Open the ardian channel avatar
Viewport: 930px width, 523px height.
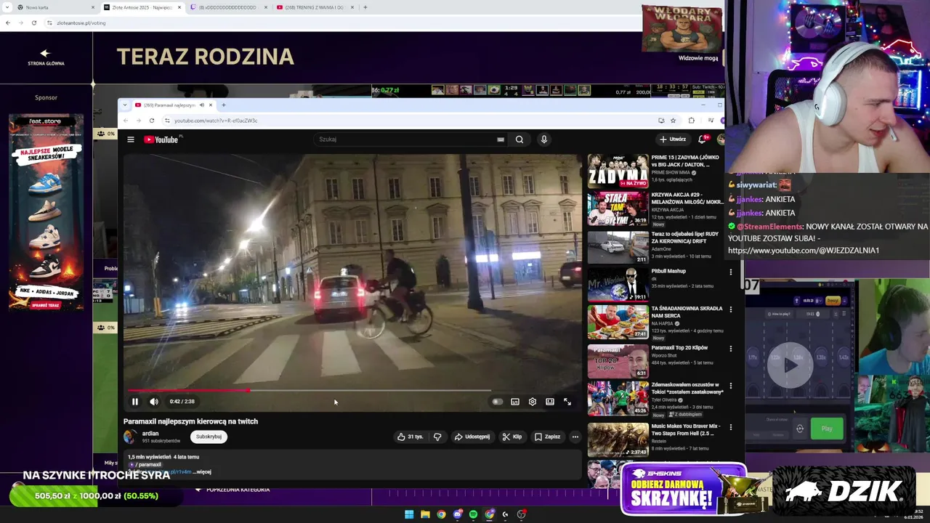pos(130,437)
